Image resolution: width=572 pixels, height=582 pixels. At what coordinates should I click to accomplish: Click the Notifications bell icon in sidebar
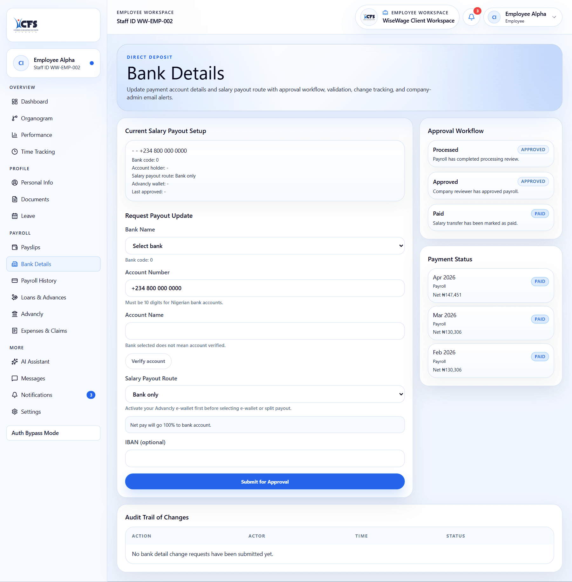pyautogui.click(x=15, y=395)
